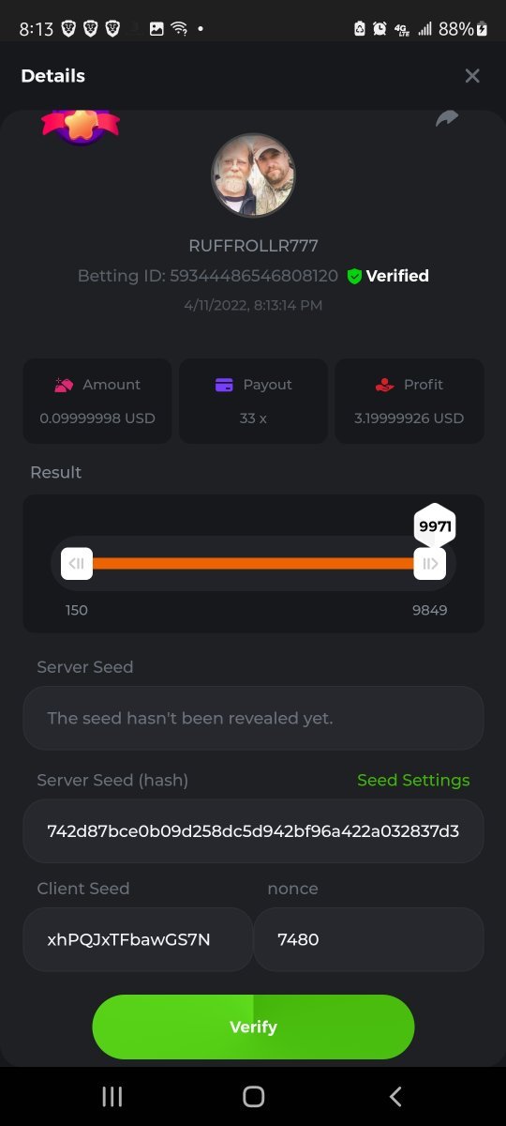Tap the green Verified shield icon
Image resolution: width=506 pixels, height=1126 pixels.
click(x=354, y=276)
